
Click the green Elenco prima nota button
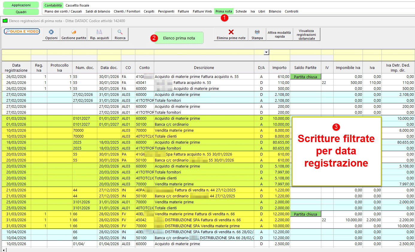(179, 38)
